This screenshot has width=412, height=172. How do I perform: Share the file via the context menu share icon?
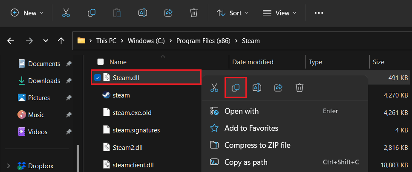[x=278, y=88]
